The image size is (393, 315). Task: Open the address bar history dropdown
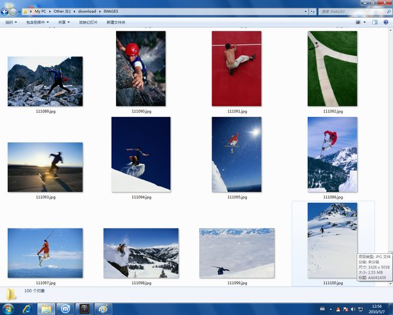[x=305, y=12]
